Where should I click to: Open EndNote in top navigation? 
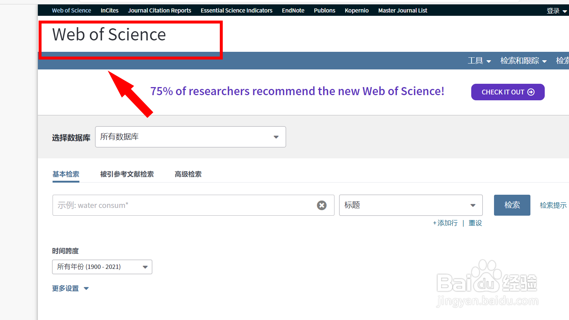[x=293, y=10]
